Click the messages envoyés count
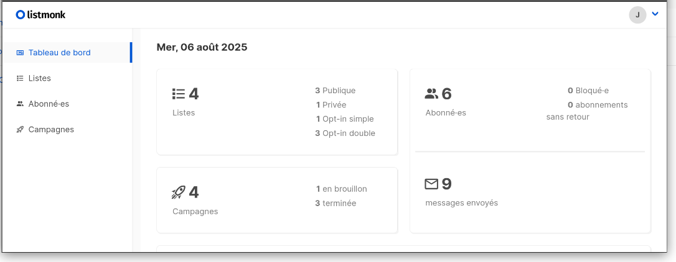This screenshot has height=262, width=676. (x=446, y=184)
